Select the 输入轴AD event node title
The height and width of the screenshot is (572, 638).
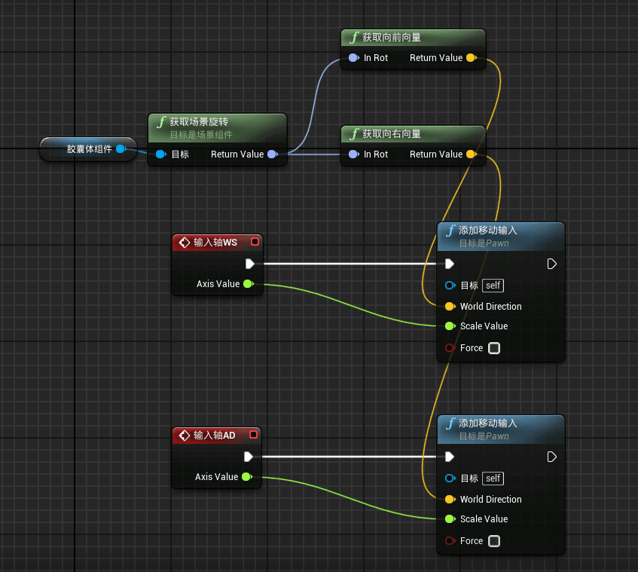click(214, 435)
